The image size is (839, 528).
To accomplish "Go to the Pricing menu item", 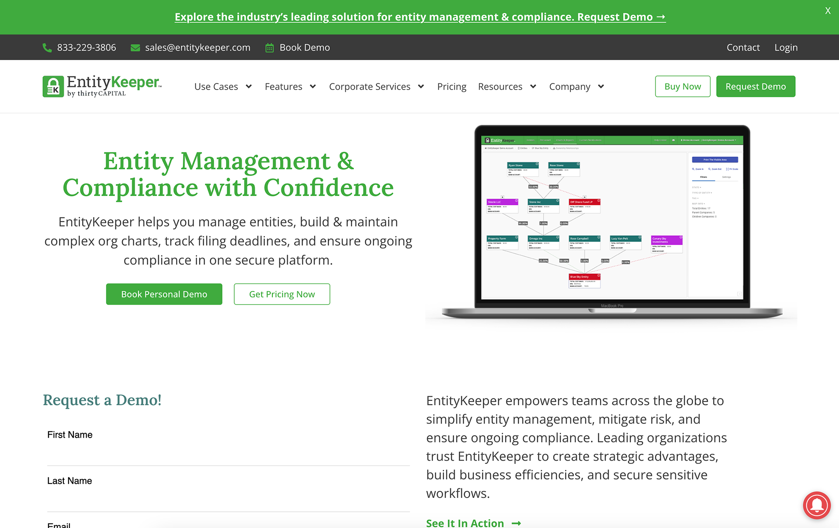I will (x=451, y=86).
